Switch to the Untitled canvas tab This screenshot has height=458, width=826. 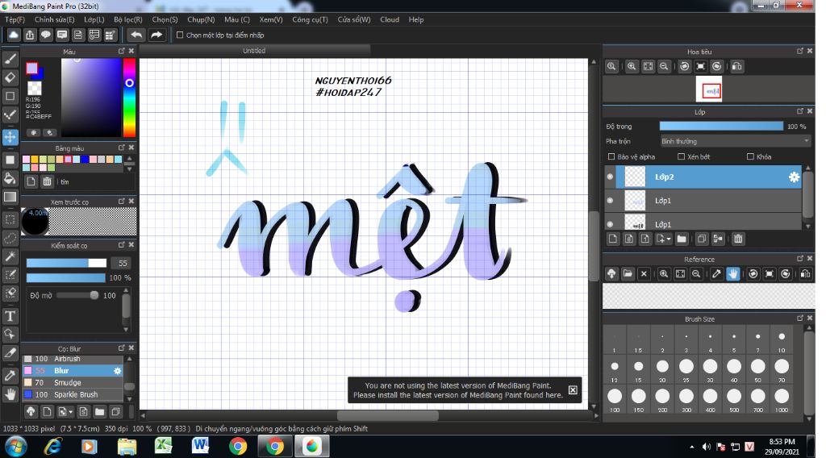pos(254,51)
